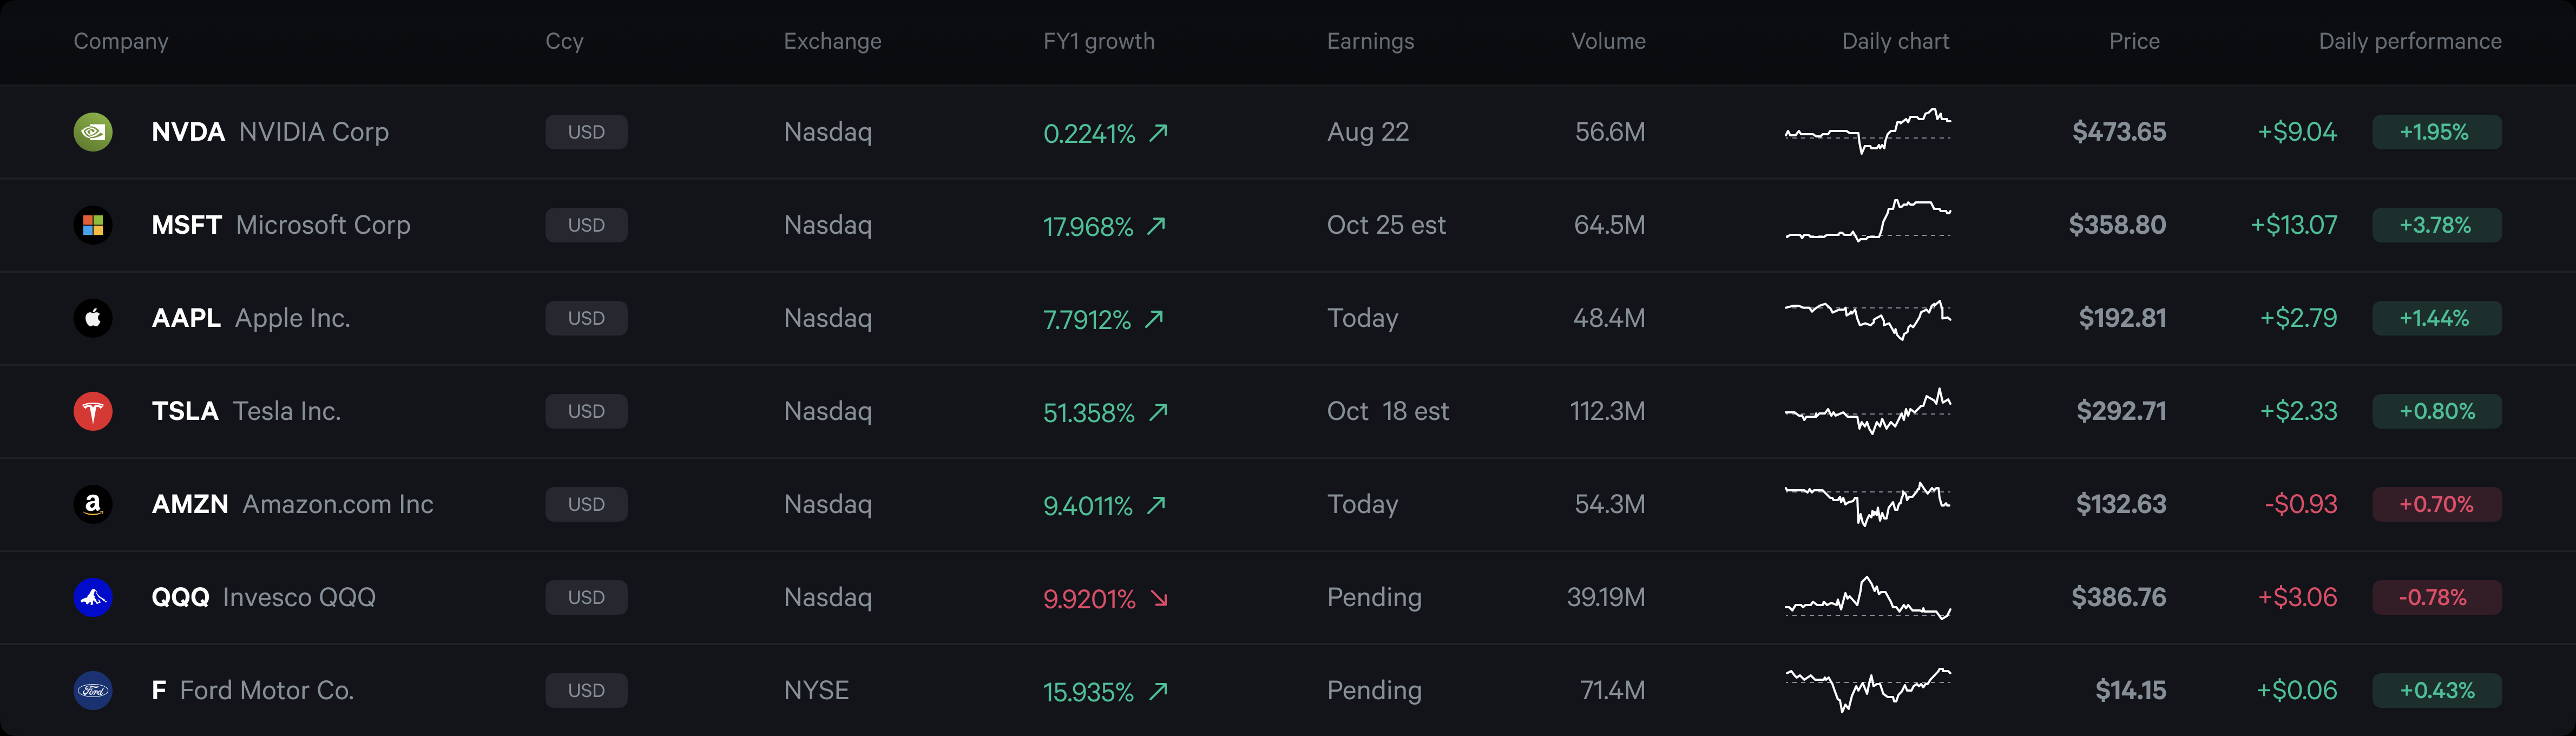The height and width of the screenshot is (736, 2576).
Task: Sort by Daily performance column header
Action: [x=2409, y=41]
